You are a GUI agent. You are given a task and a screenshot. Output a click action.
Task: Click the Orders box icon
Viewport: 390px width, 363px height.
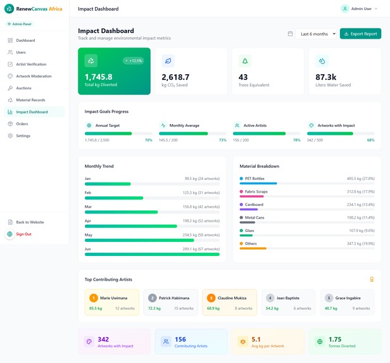coord(10,124)
